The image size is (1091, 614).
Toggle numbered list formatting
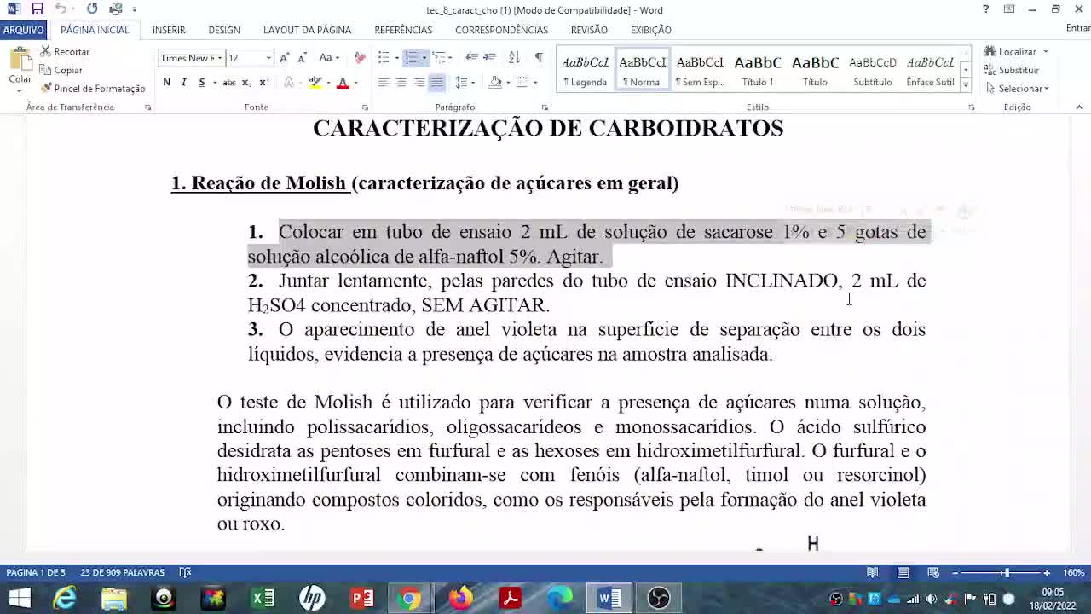click(x=411, y=58)
